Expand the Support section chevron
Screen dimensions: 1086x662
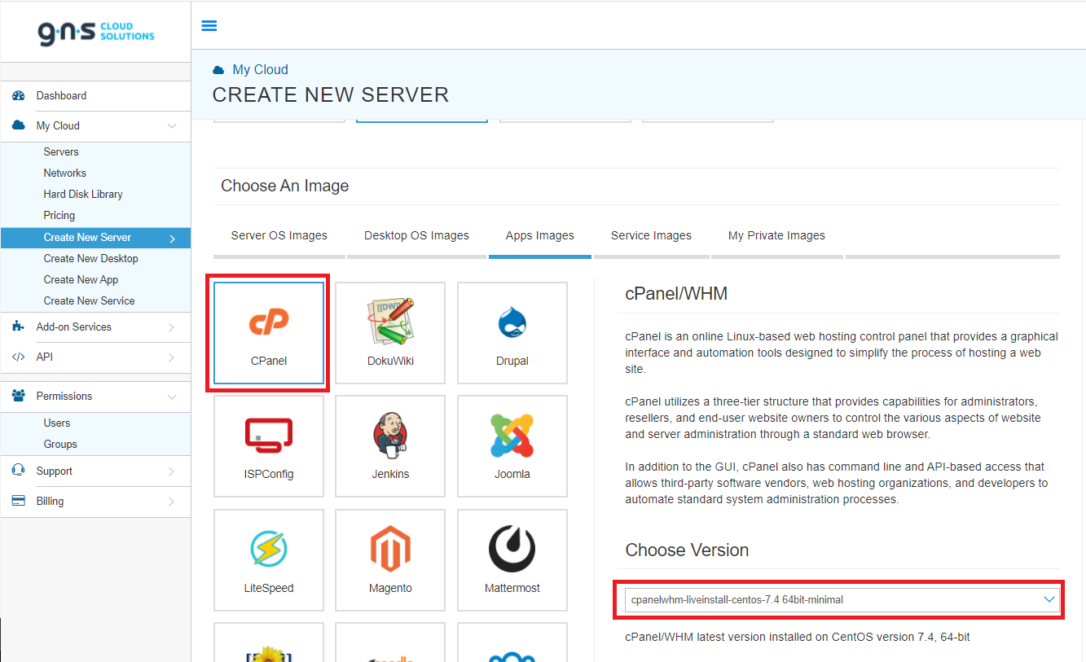[172, 471]
